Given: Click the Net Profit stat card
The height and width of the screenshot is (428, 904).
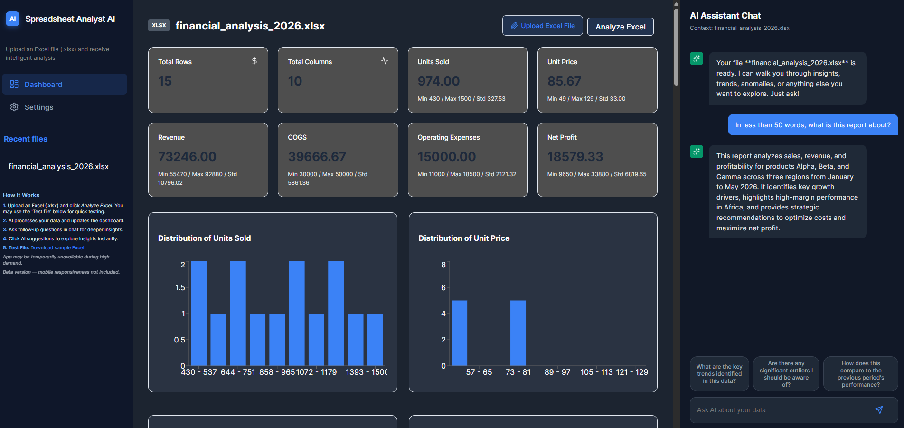Looking at the screenshot, I should coord(597,160).
